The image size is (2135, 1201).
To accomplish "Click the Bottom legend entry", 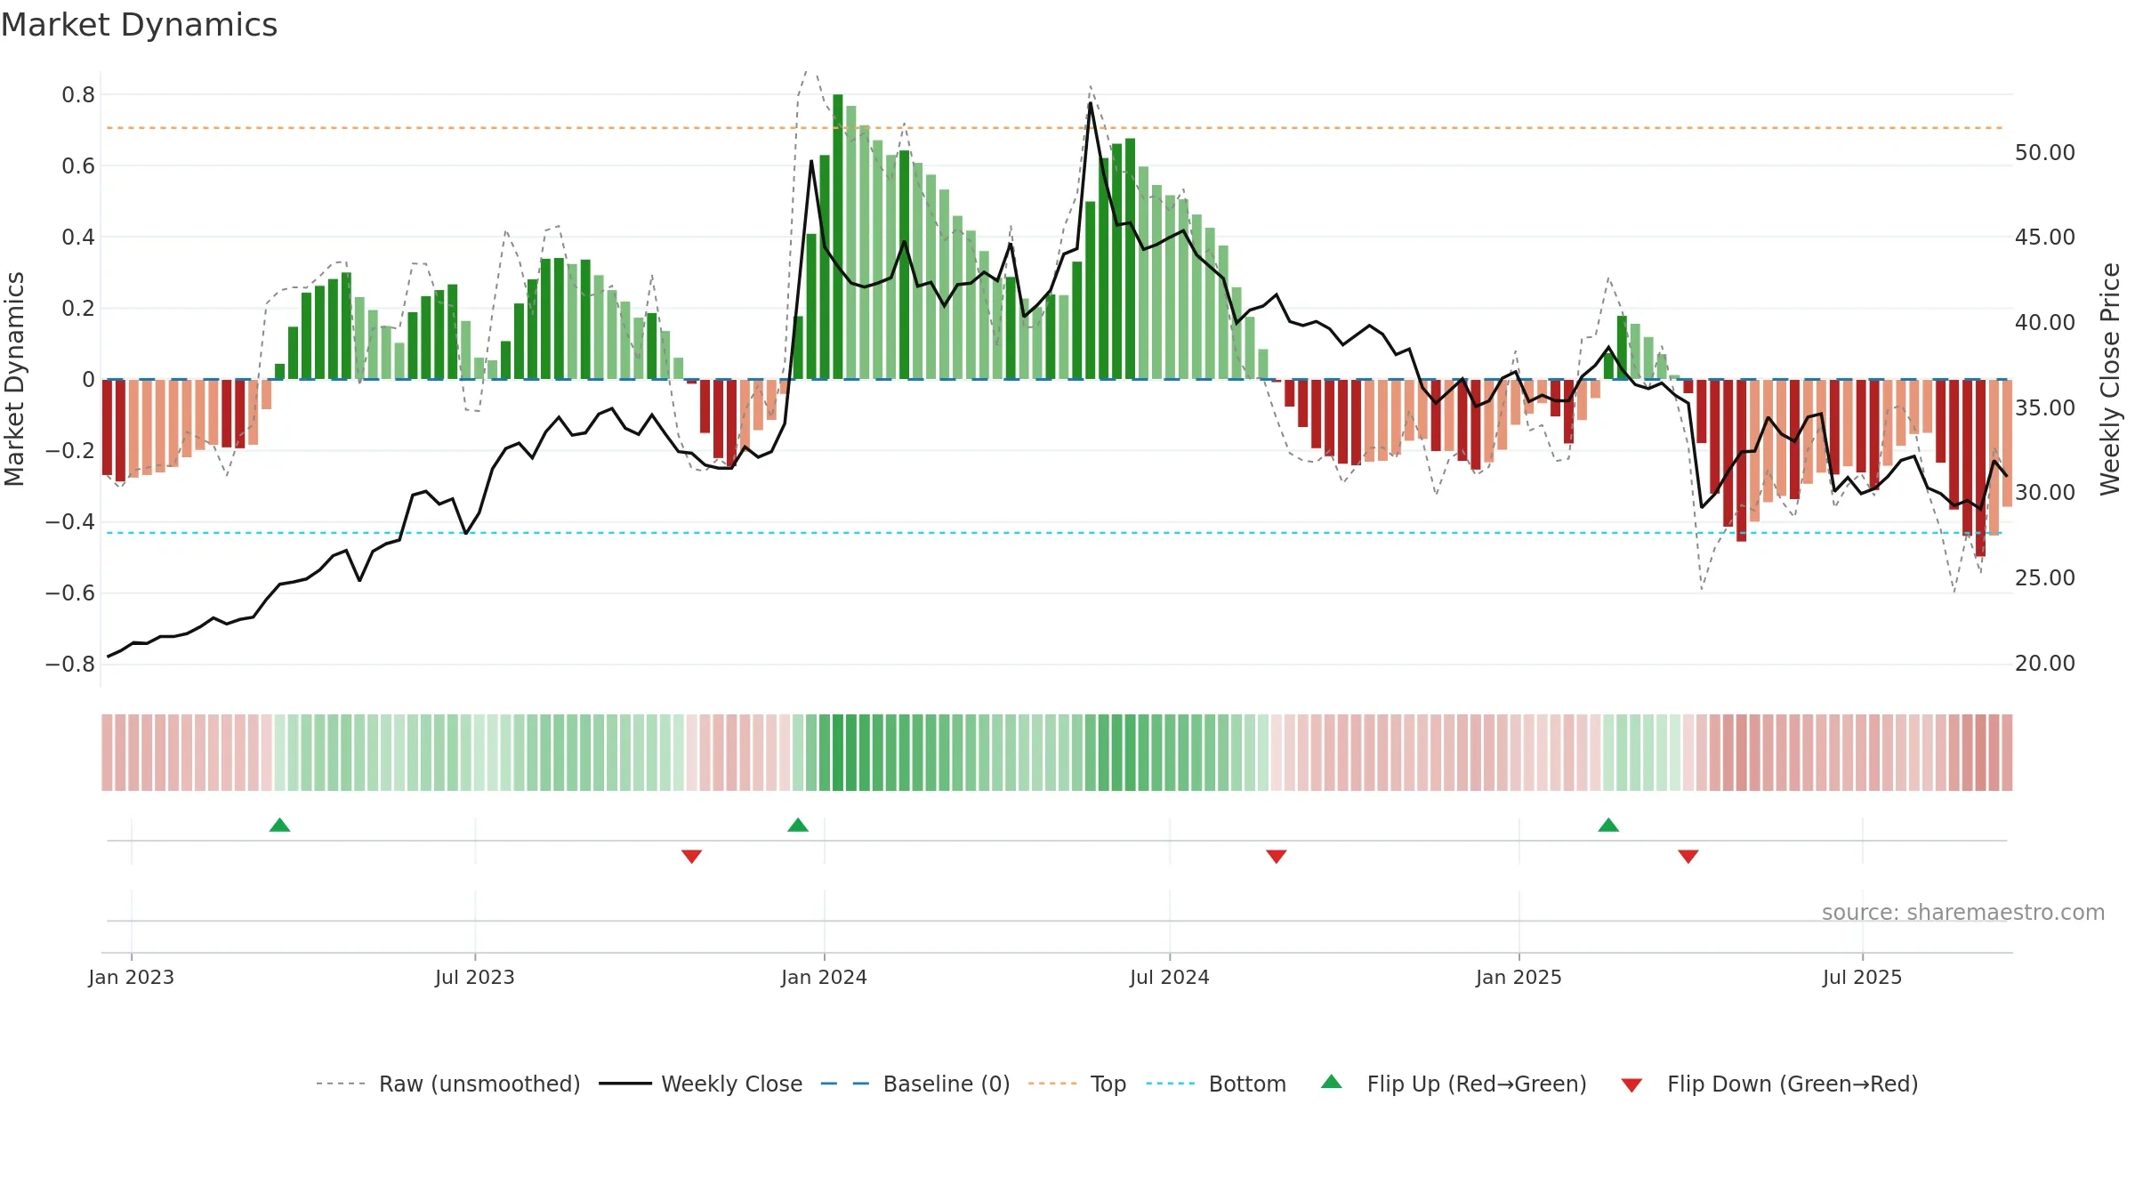I will tap(1216, 1084).
